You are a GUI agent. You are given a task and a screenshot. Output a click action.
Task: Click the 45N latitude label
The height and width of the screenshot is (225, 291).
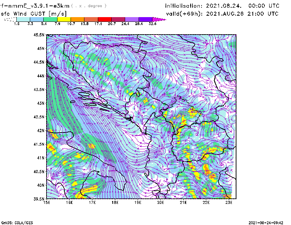point(41,48)
